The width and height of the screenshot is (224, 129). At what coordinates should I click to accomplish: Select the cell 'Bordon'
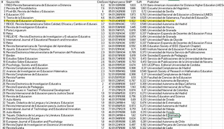pyautogui.click(x=11, y=55)
